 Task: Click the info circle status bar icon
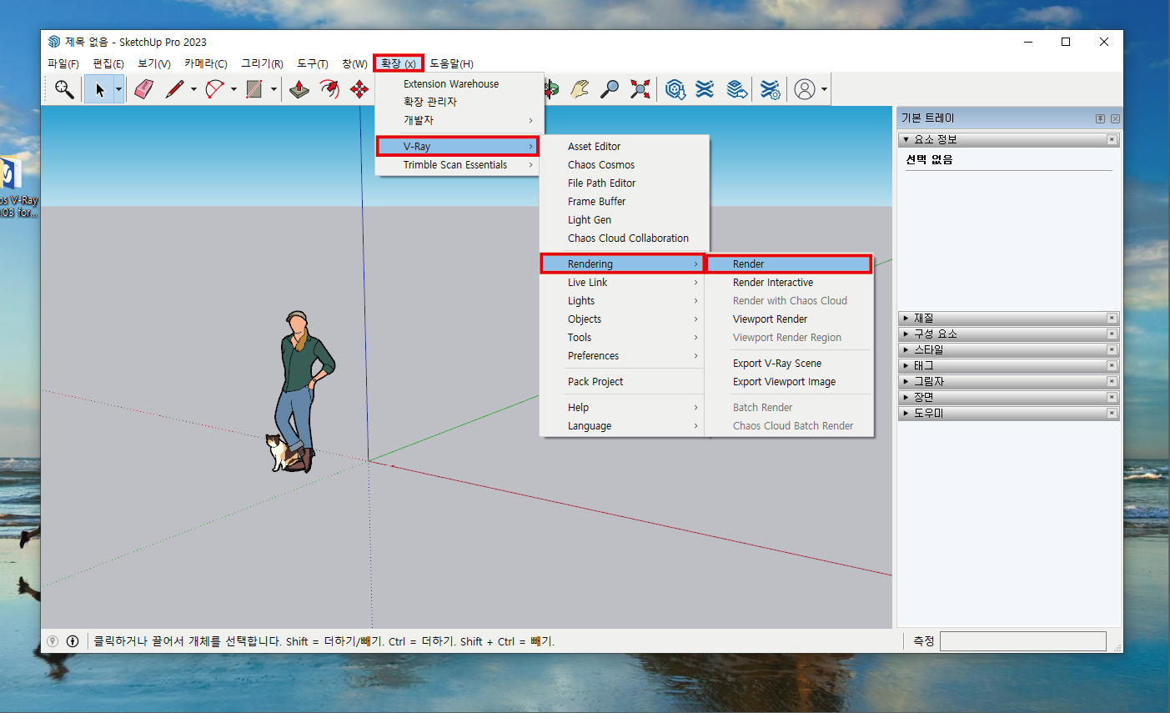(x=73, y=641)
